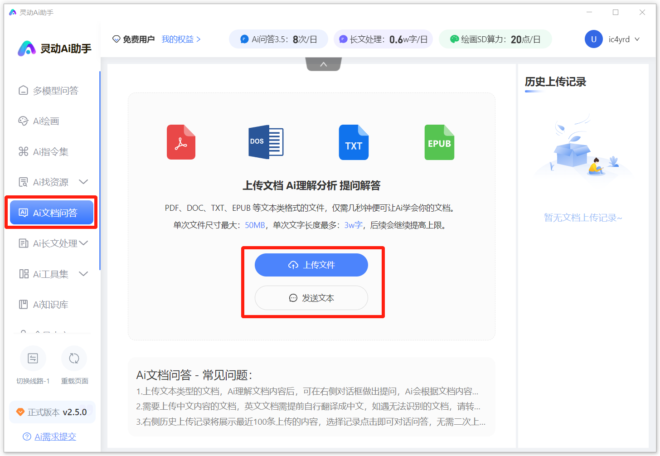This screenshot has height=456, width=660.
Task: Click the 上传文件 button
Action: click(311, 265)
